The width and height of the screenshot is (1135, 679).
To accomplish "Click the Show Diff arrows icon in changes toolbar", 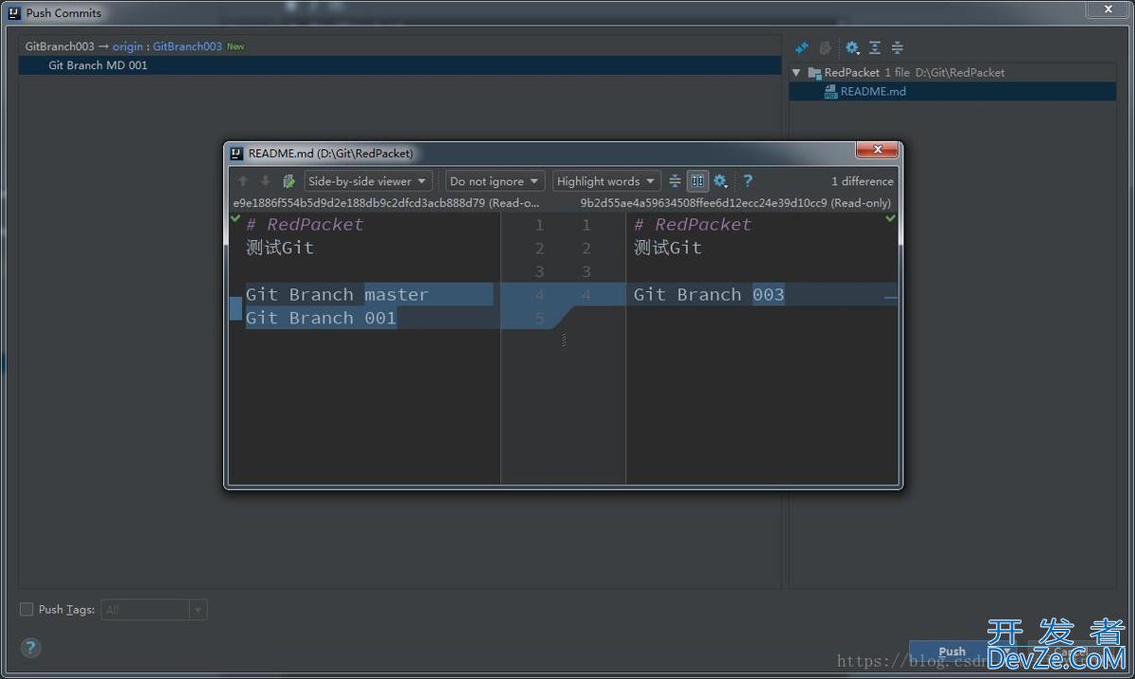I will point(802,47).
